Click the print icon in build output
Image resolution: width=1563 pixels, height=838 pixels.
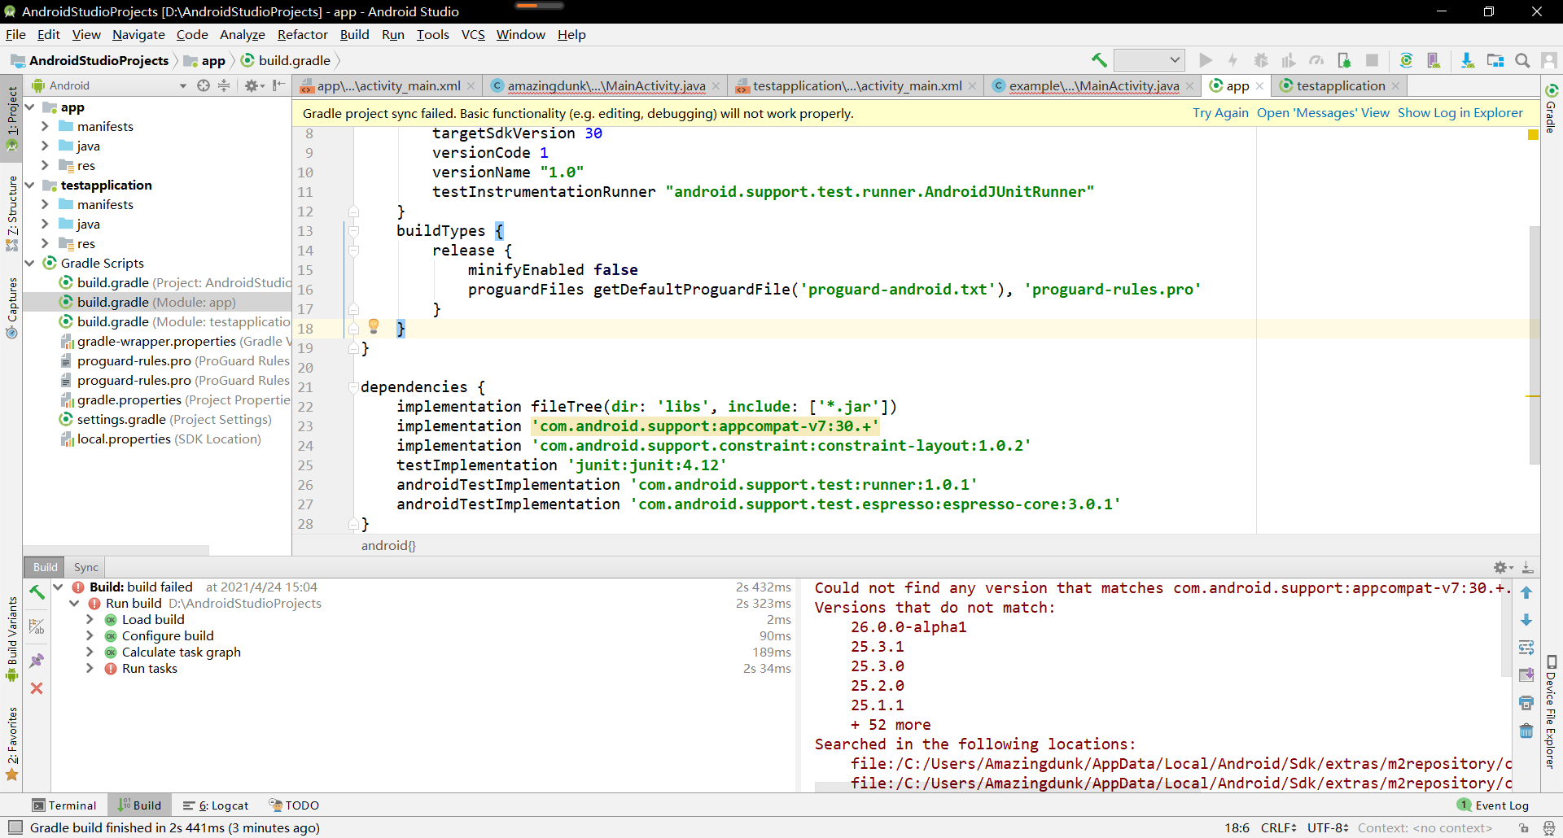1526,703
